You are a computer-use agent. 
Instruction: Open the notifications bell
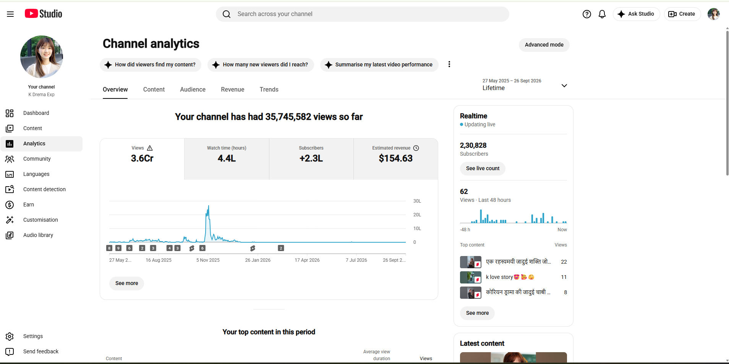[602, 14]
